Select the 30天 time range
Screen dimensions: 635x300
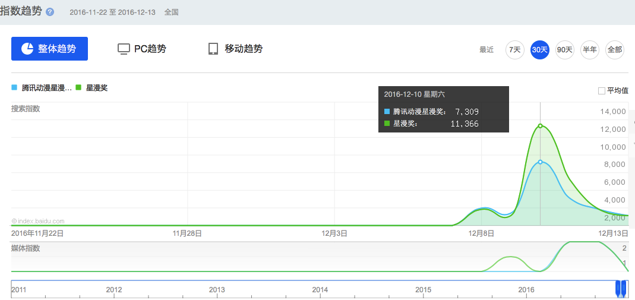tap(540, 50)
